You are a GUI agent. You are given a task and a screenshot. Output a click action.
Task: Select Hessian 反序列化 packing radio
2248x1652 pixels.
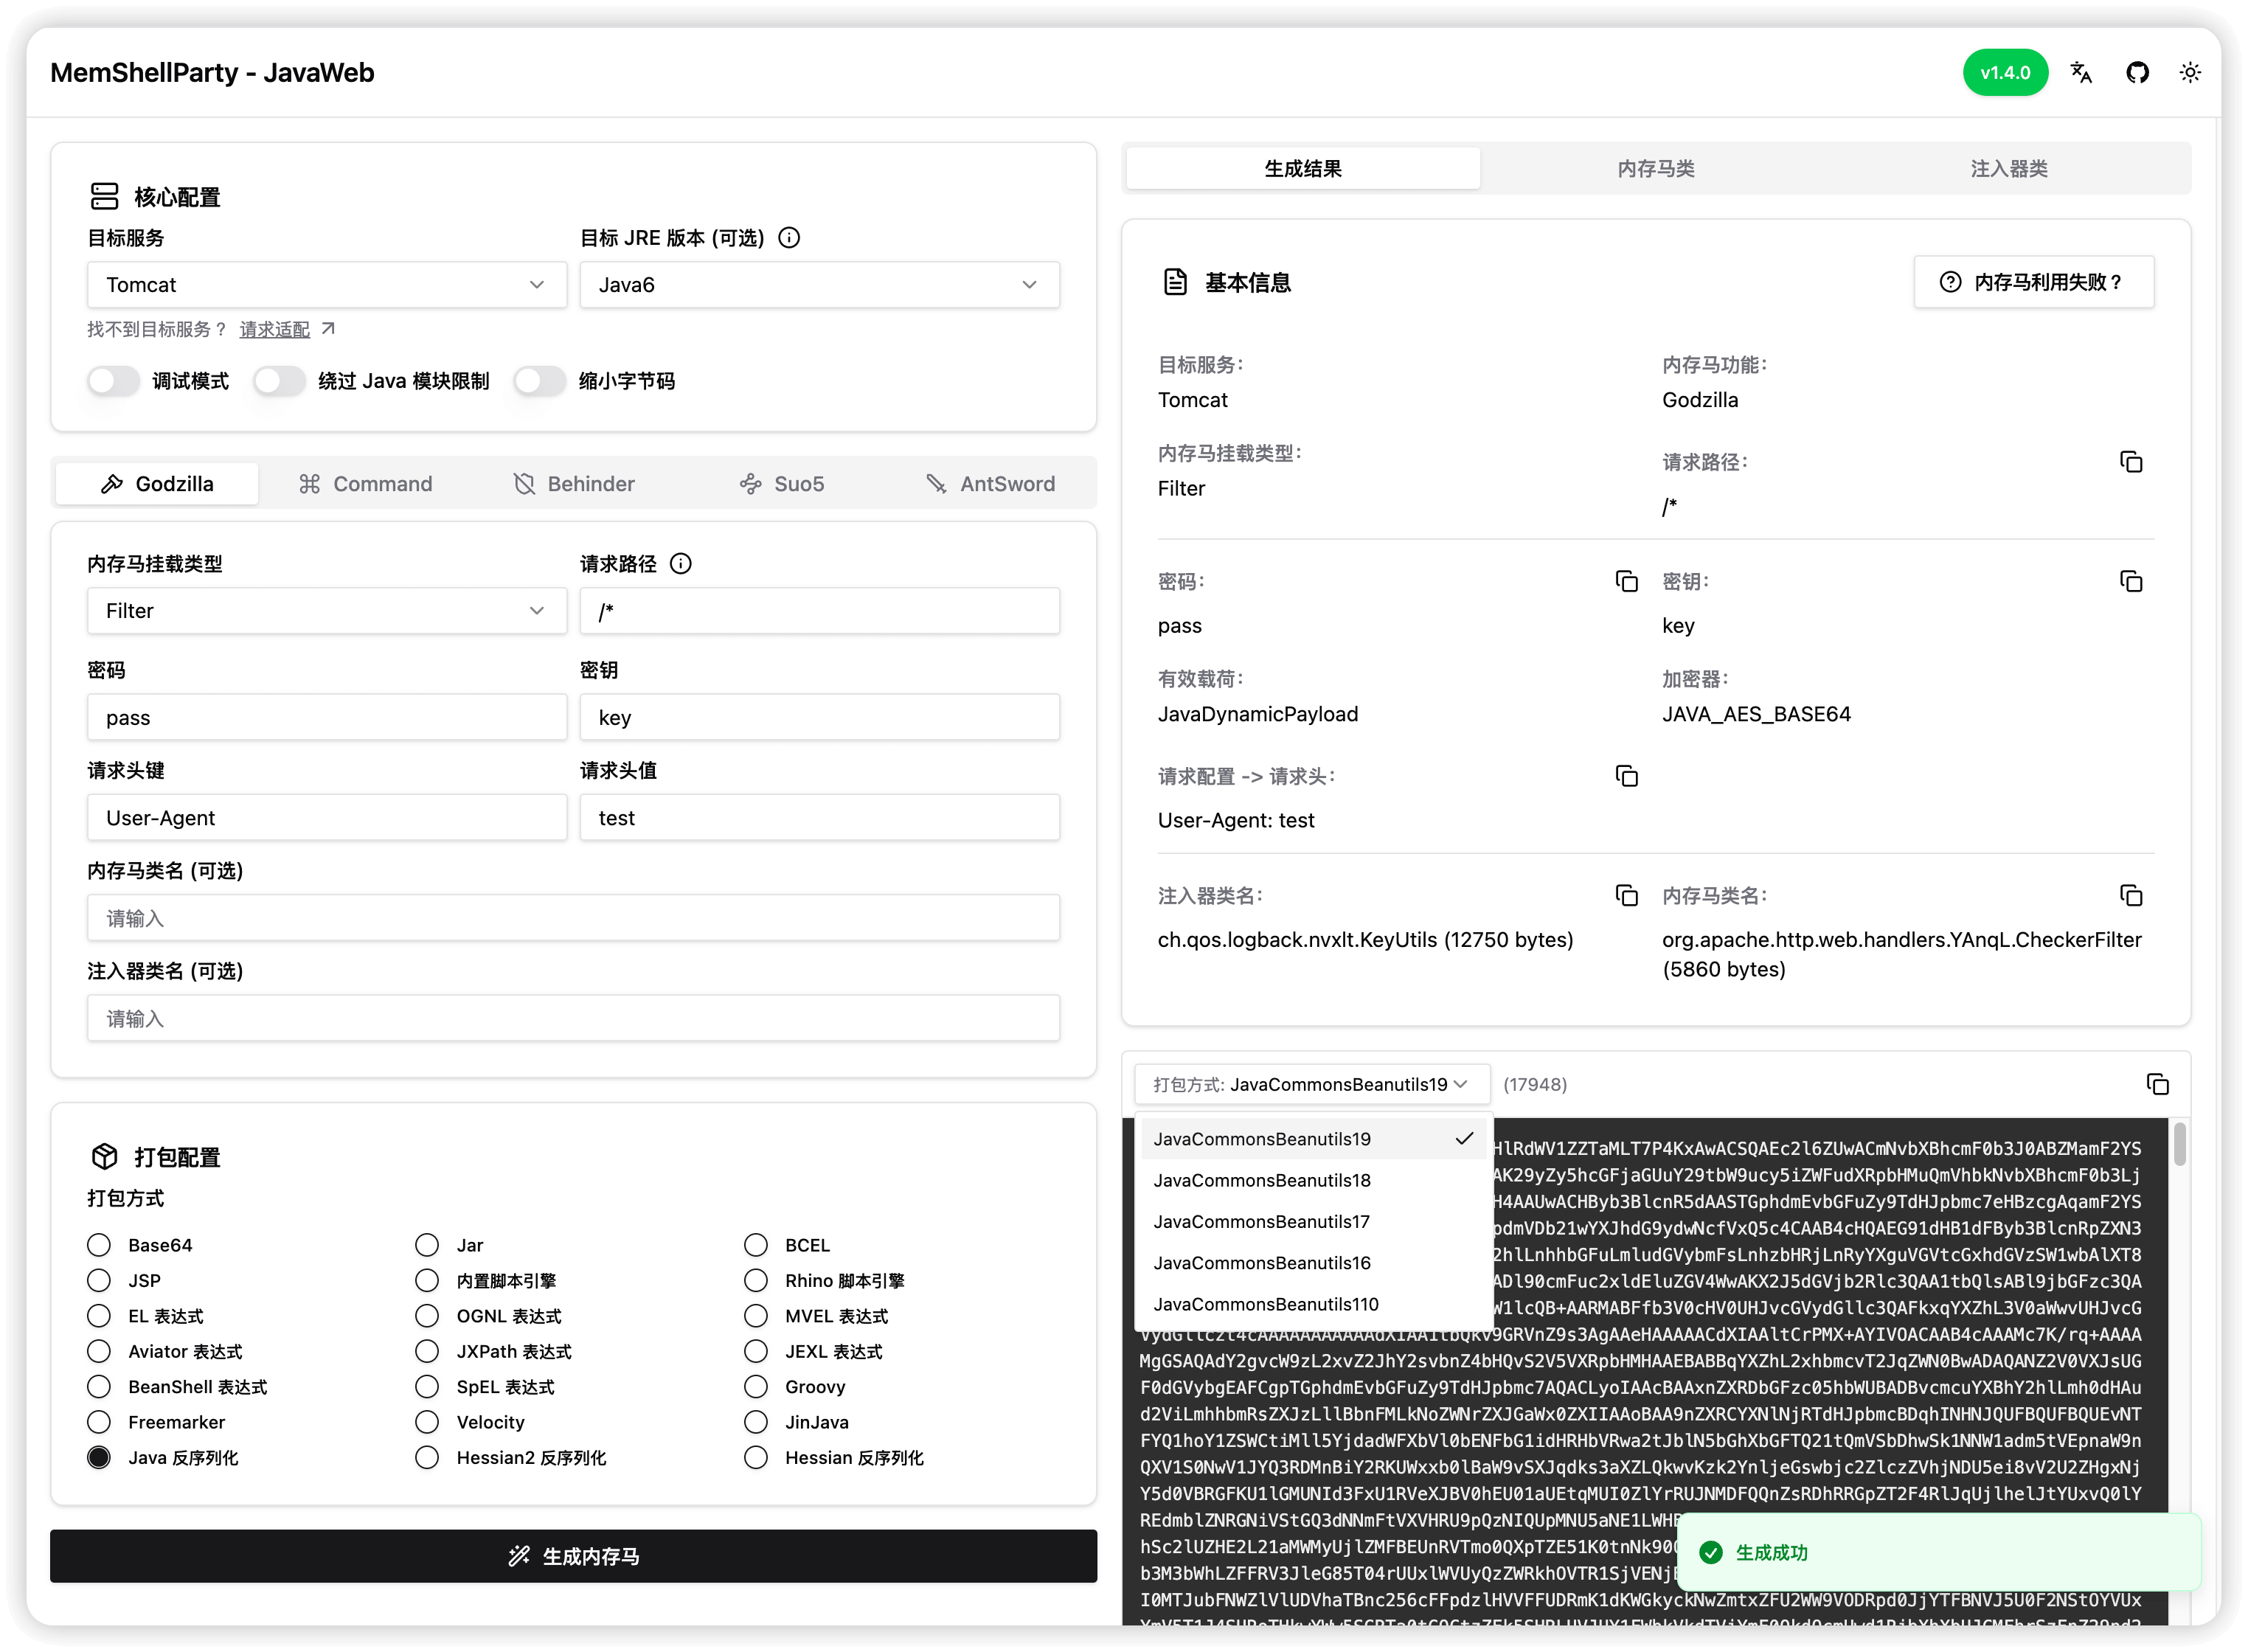pos(756,1458)
